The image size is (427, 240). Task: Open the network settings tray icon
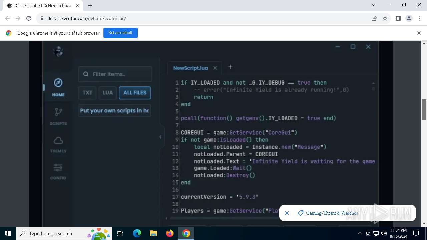coord(376,233)
